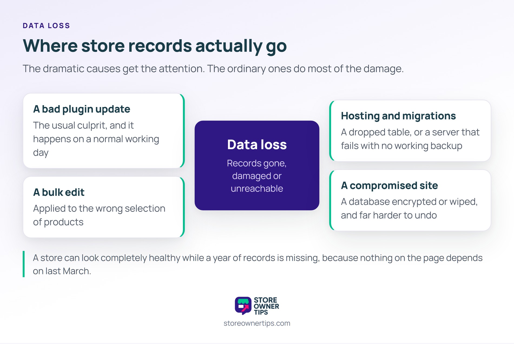Select the 'A bulk edit' card heading
Image resolution: width=514 pixels, height=344 pixels.
(x=59, y=192)
